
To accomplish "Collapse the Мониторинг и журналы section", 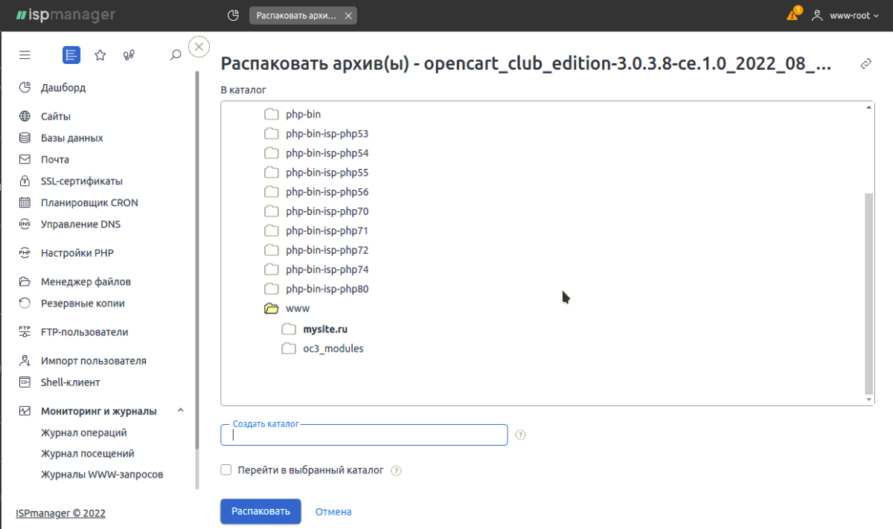I will click(181, 411).
